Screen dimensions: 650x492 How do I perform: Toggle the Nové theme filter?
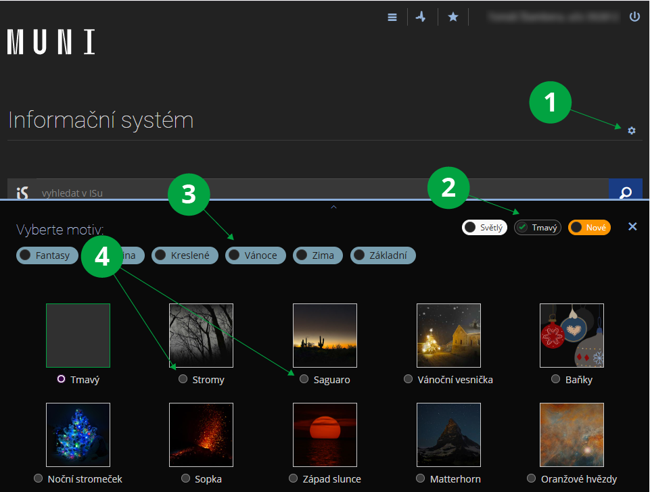point(589,228)
